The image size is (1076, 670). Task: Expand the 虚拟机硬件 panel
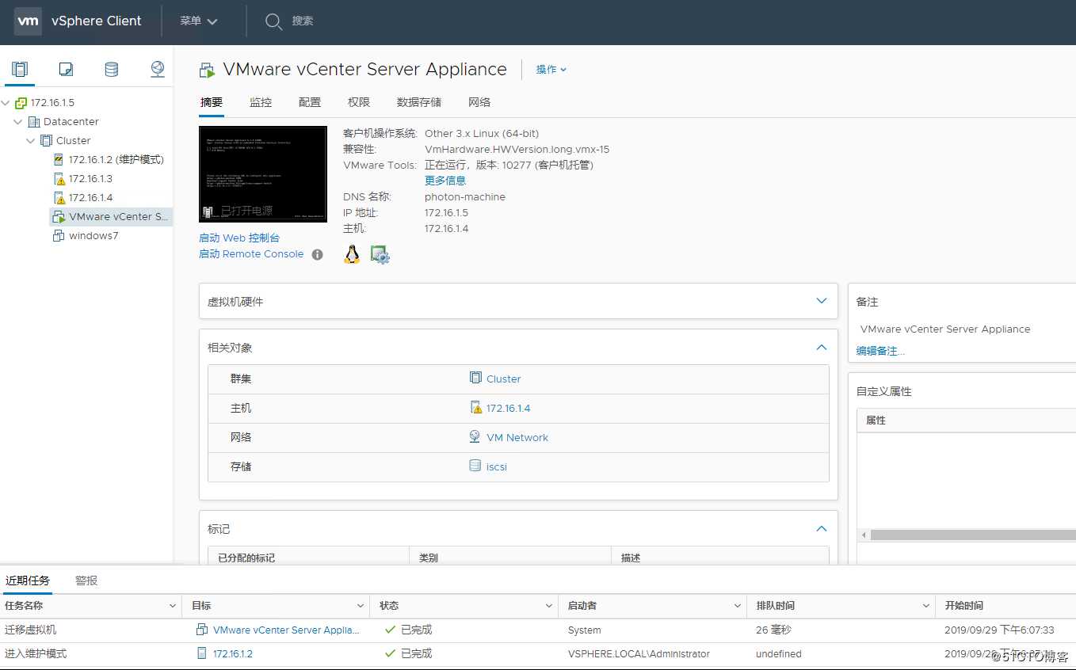click(821, 301)
